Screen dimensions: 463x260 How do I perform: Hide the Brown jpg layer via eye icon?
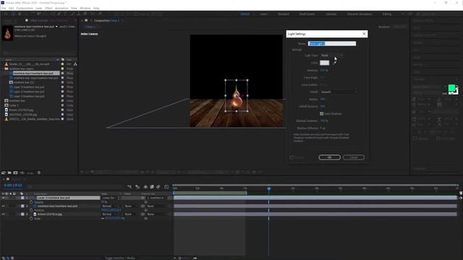(x=3, y=214)
